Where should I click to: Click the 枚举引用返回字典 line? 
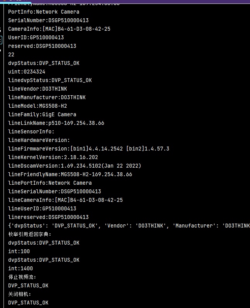point(30,234)
